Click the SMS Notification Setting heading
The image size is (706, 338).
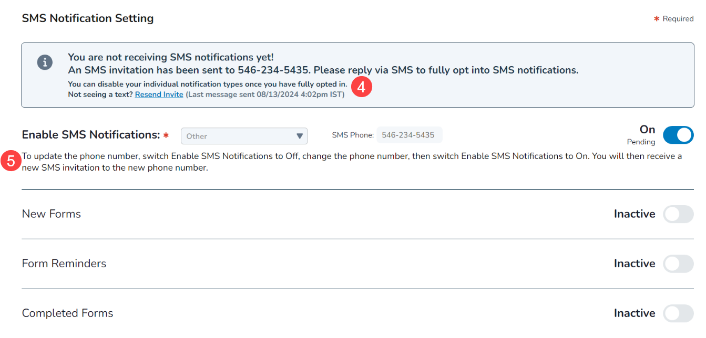[88, 18]
